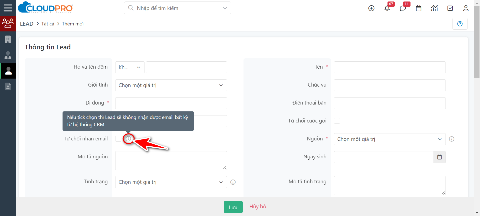Select the active Lead sidebar icon
This screenshot has height=216, width=480.
[x=8, y=71]
